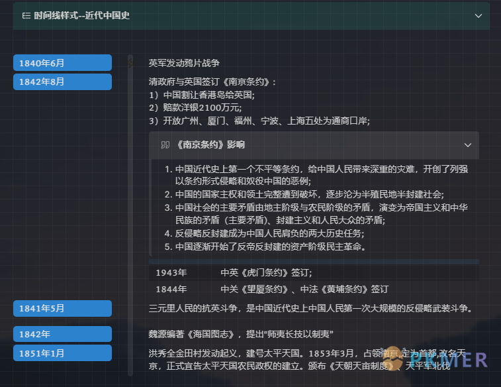Click the 英军发动鸦片战争 event text

[184, 63]
